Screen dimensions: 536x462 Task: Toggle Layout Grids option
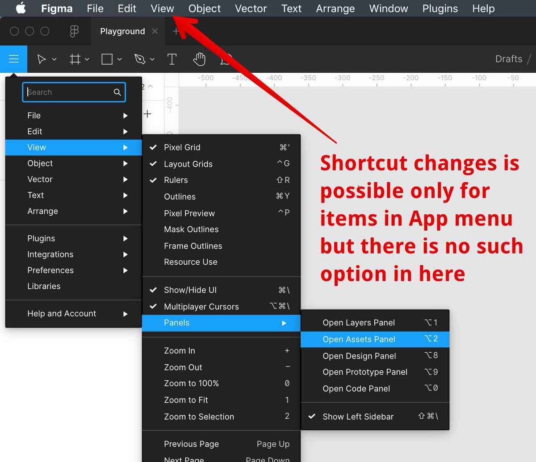(221, 164)
